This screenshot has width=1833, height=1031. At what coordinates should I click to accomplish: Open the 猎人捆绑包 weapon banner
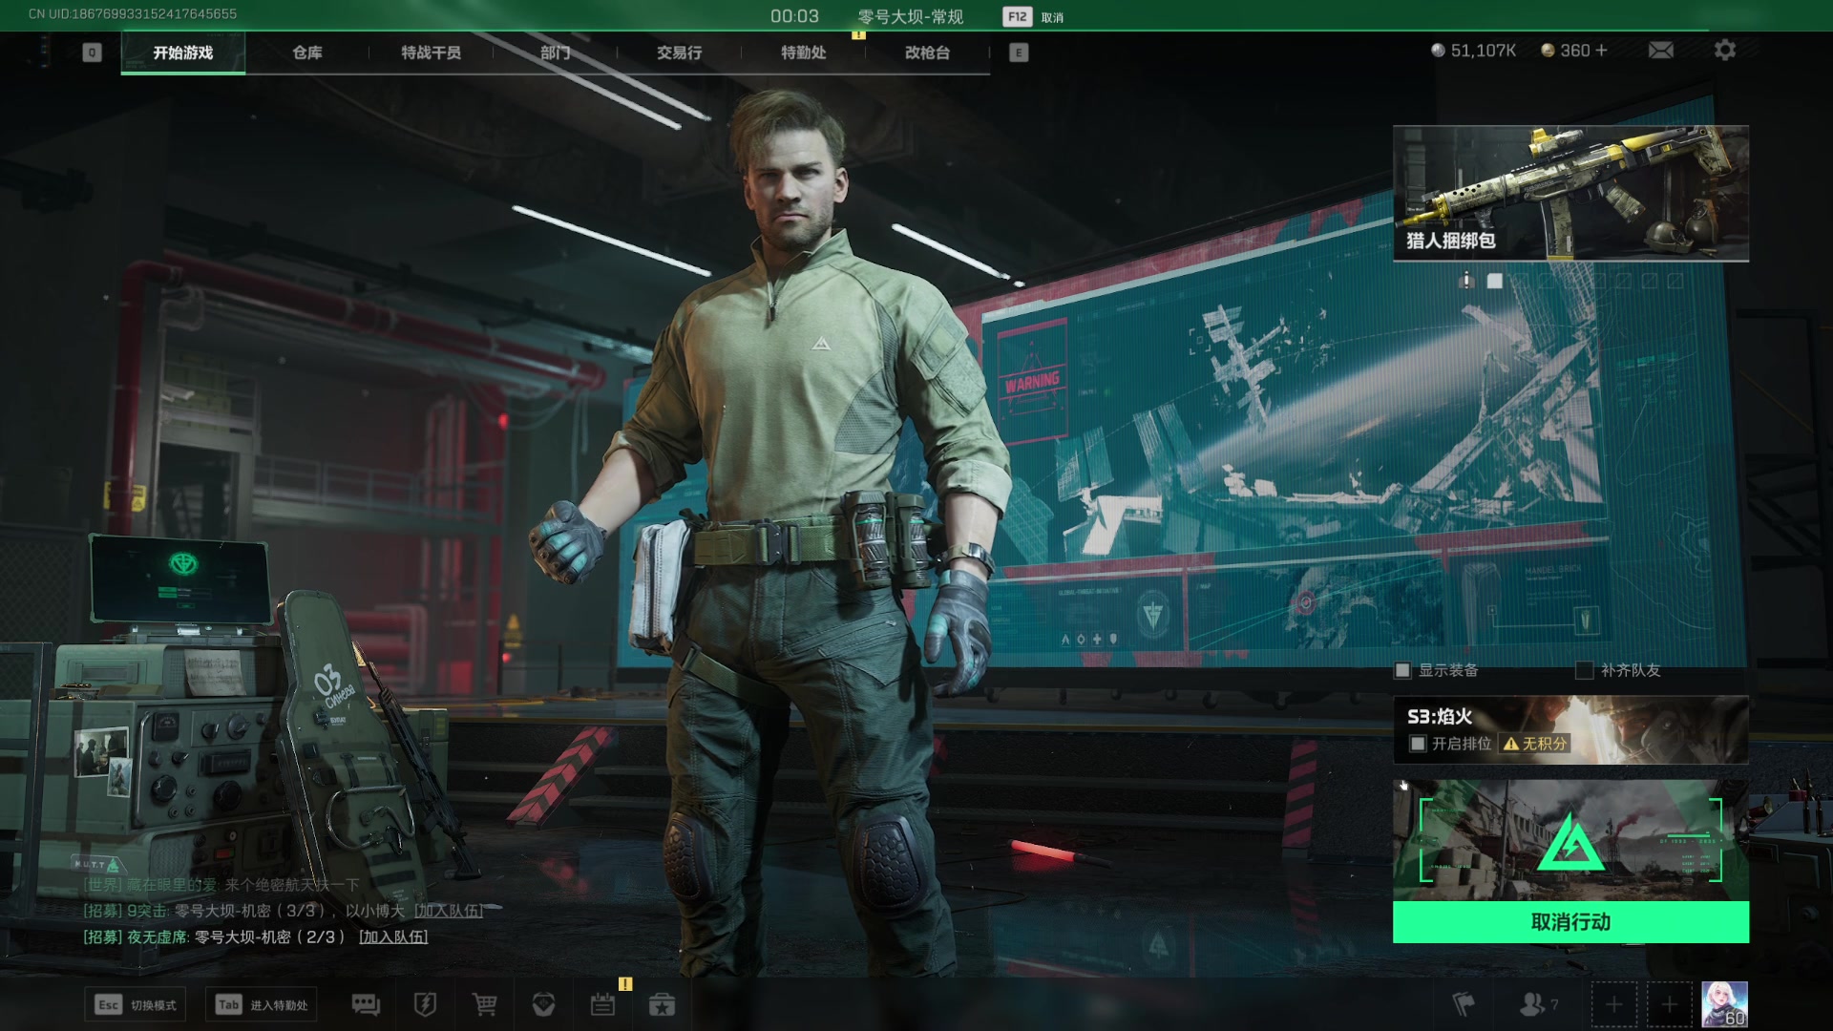[1570, 194]
